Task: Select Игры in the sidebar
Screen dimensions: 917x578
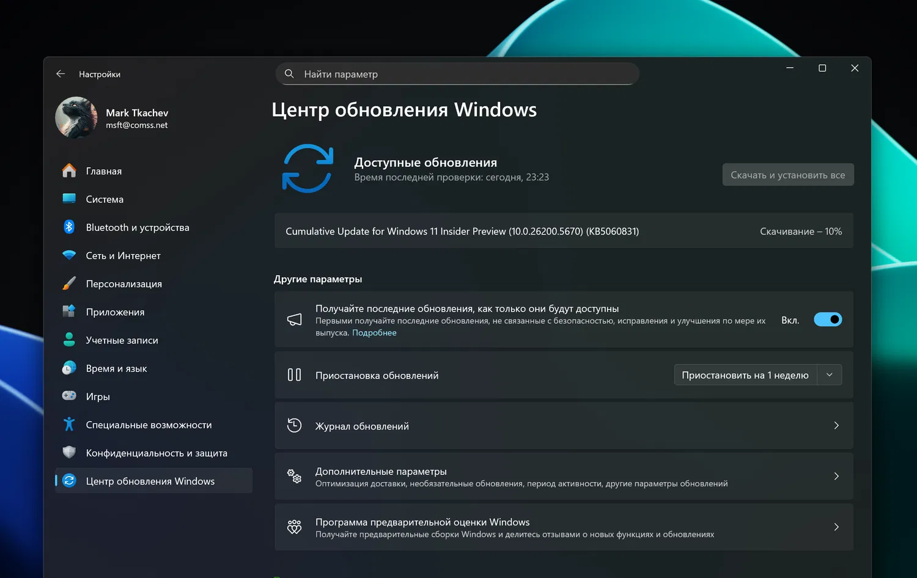Action: 153,396
